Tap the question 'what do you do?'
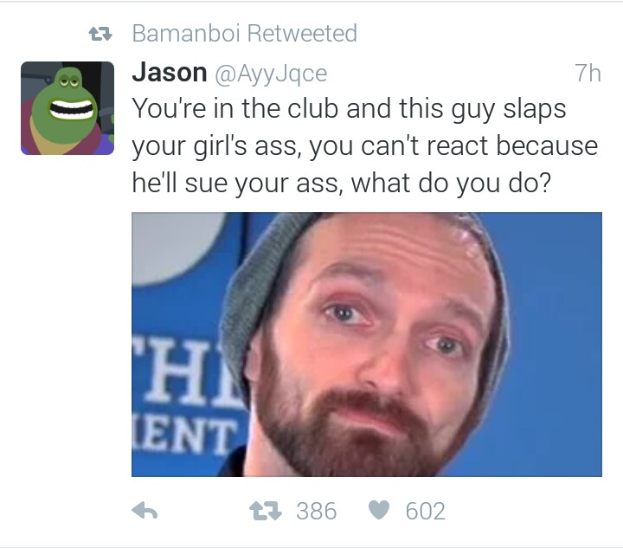The height and width of the screenshot is (548, 623). (x=452, y=184)
